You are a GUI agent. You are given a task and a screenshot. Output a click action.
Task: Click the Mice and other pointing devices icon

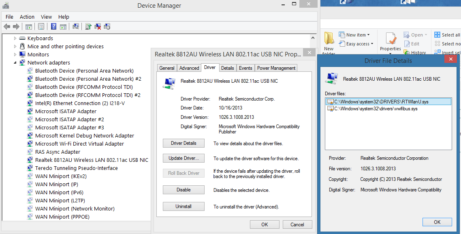22,46
